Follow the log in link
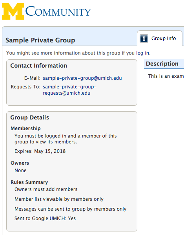Screen dimensions: 184x235 point(142,53)
